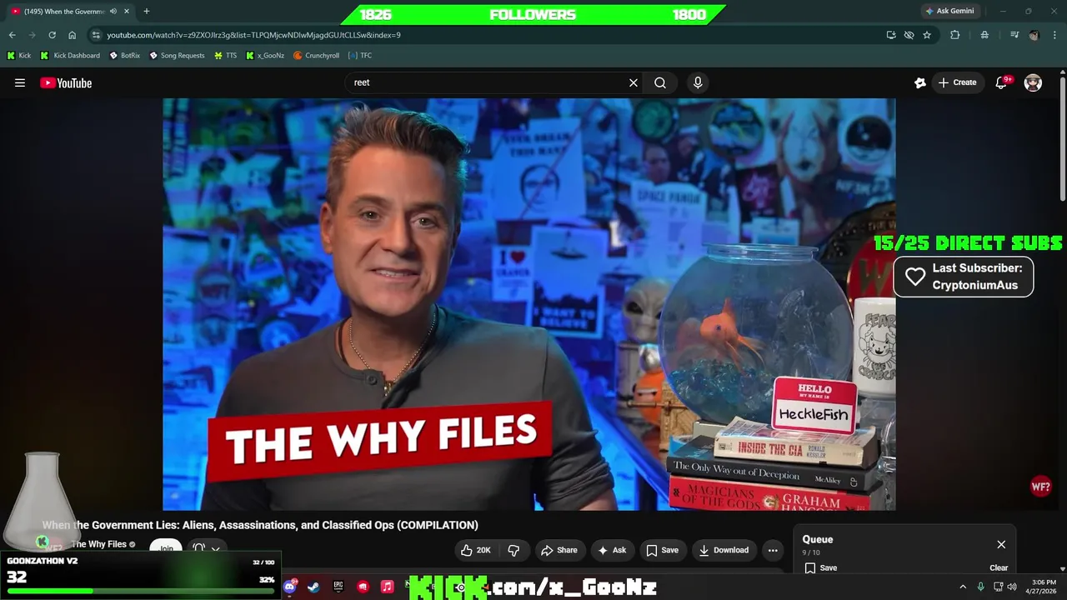Like the video showing 20K
Image resolution: width=1067 pixels, height=600 pixels.
click(475, 550)
